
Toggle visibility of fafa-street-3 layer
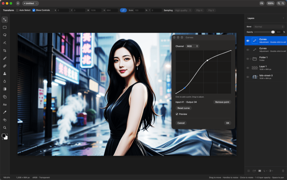[x=248, y=77]
